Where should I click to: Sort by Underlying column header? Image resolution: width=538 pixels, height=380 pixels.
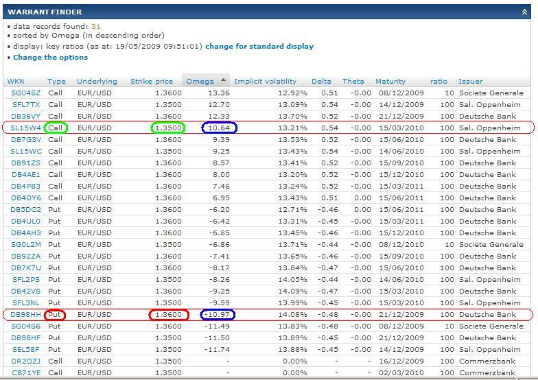pos(97,82)
